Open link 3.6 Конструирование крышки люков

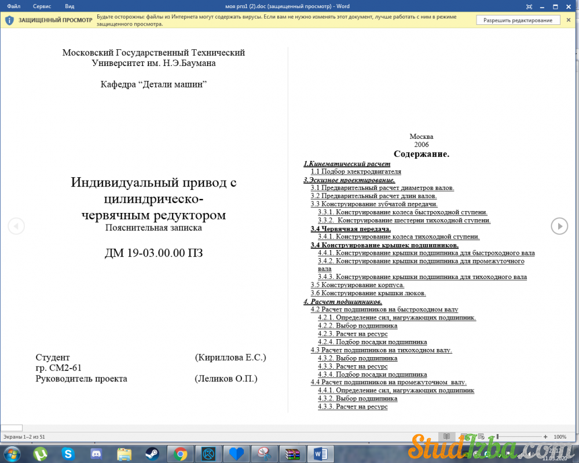coord(368,293)
